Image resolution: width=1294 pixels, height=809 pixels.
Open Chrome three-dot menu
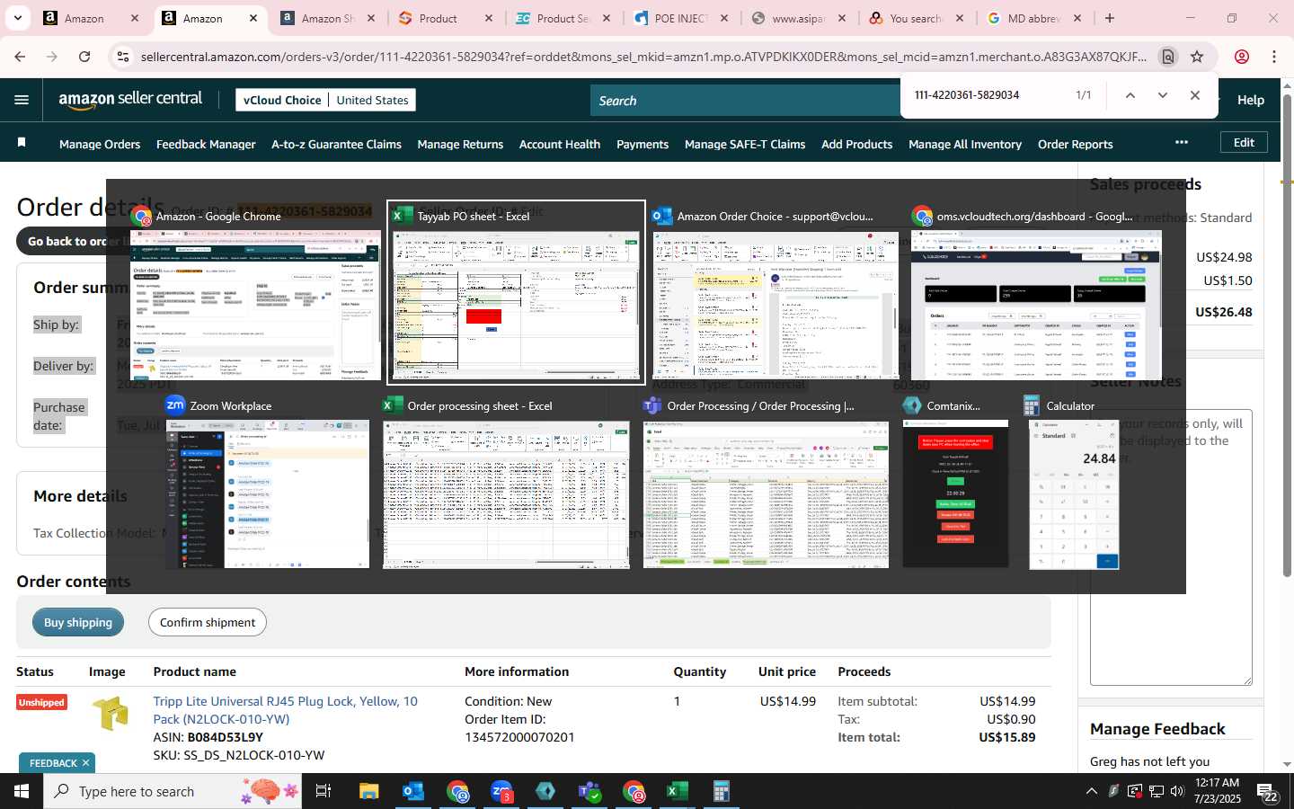[1274, 57]
